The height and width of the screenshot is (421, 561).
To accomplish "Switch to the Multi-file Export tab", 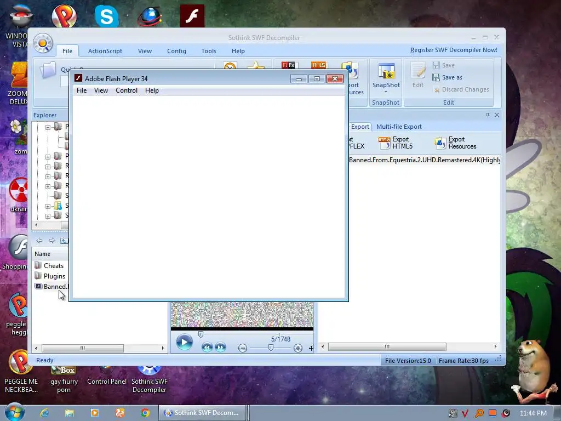I will coord(399,127).
